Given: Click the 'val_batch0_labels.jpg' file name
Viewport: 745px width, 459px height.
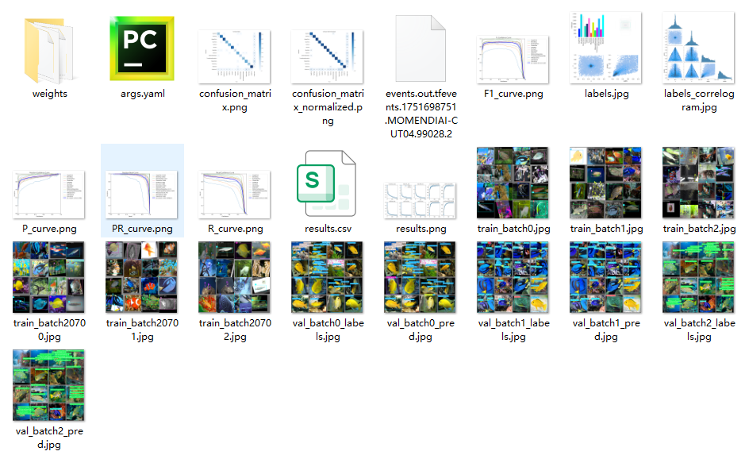Looking at the screenshot, I should click(328, 330).
